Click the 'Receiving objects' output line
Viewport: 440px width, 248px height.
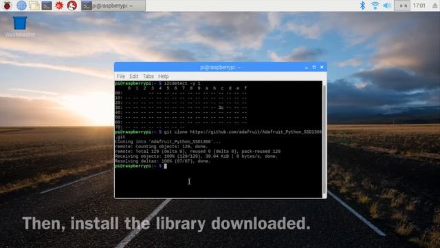tap(196, 156)
